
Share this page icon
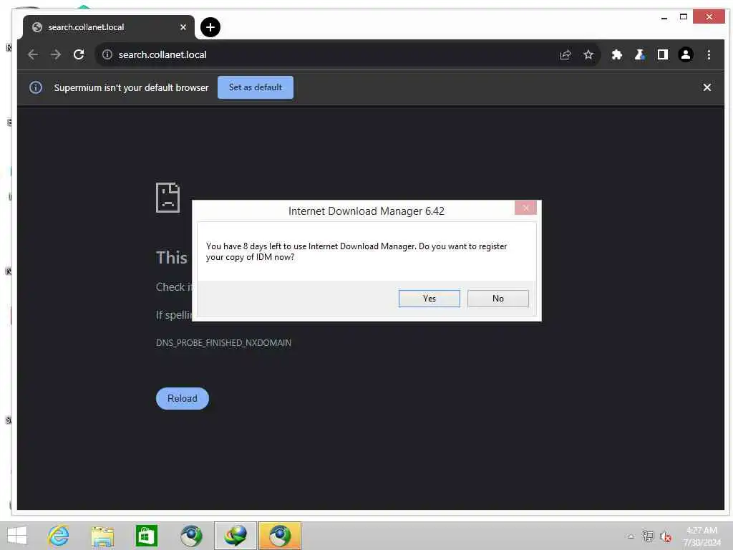click(x=565, y=54)
